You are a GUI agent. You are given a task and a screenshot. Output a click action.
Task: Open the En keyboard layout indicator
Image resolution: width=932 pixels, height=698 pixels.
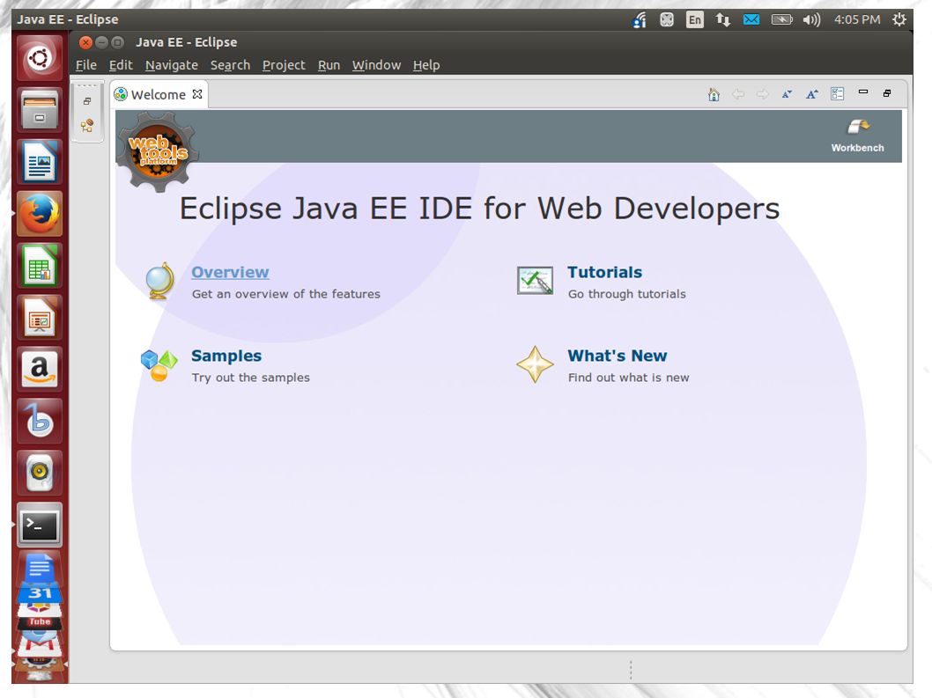(694, 19)
